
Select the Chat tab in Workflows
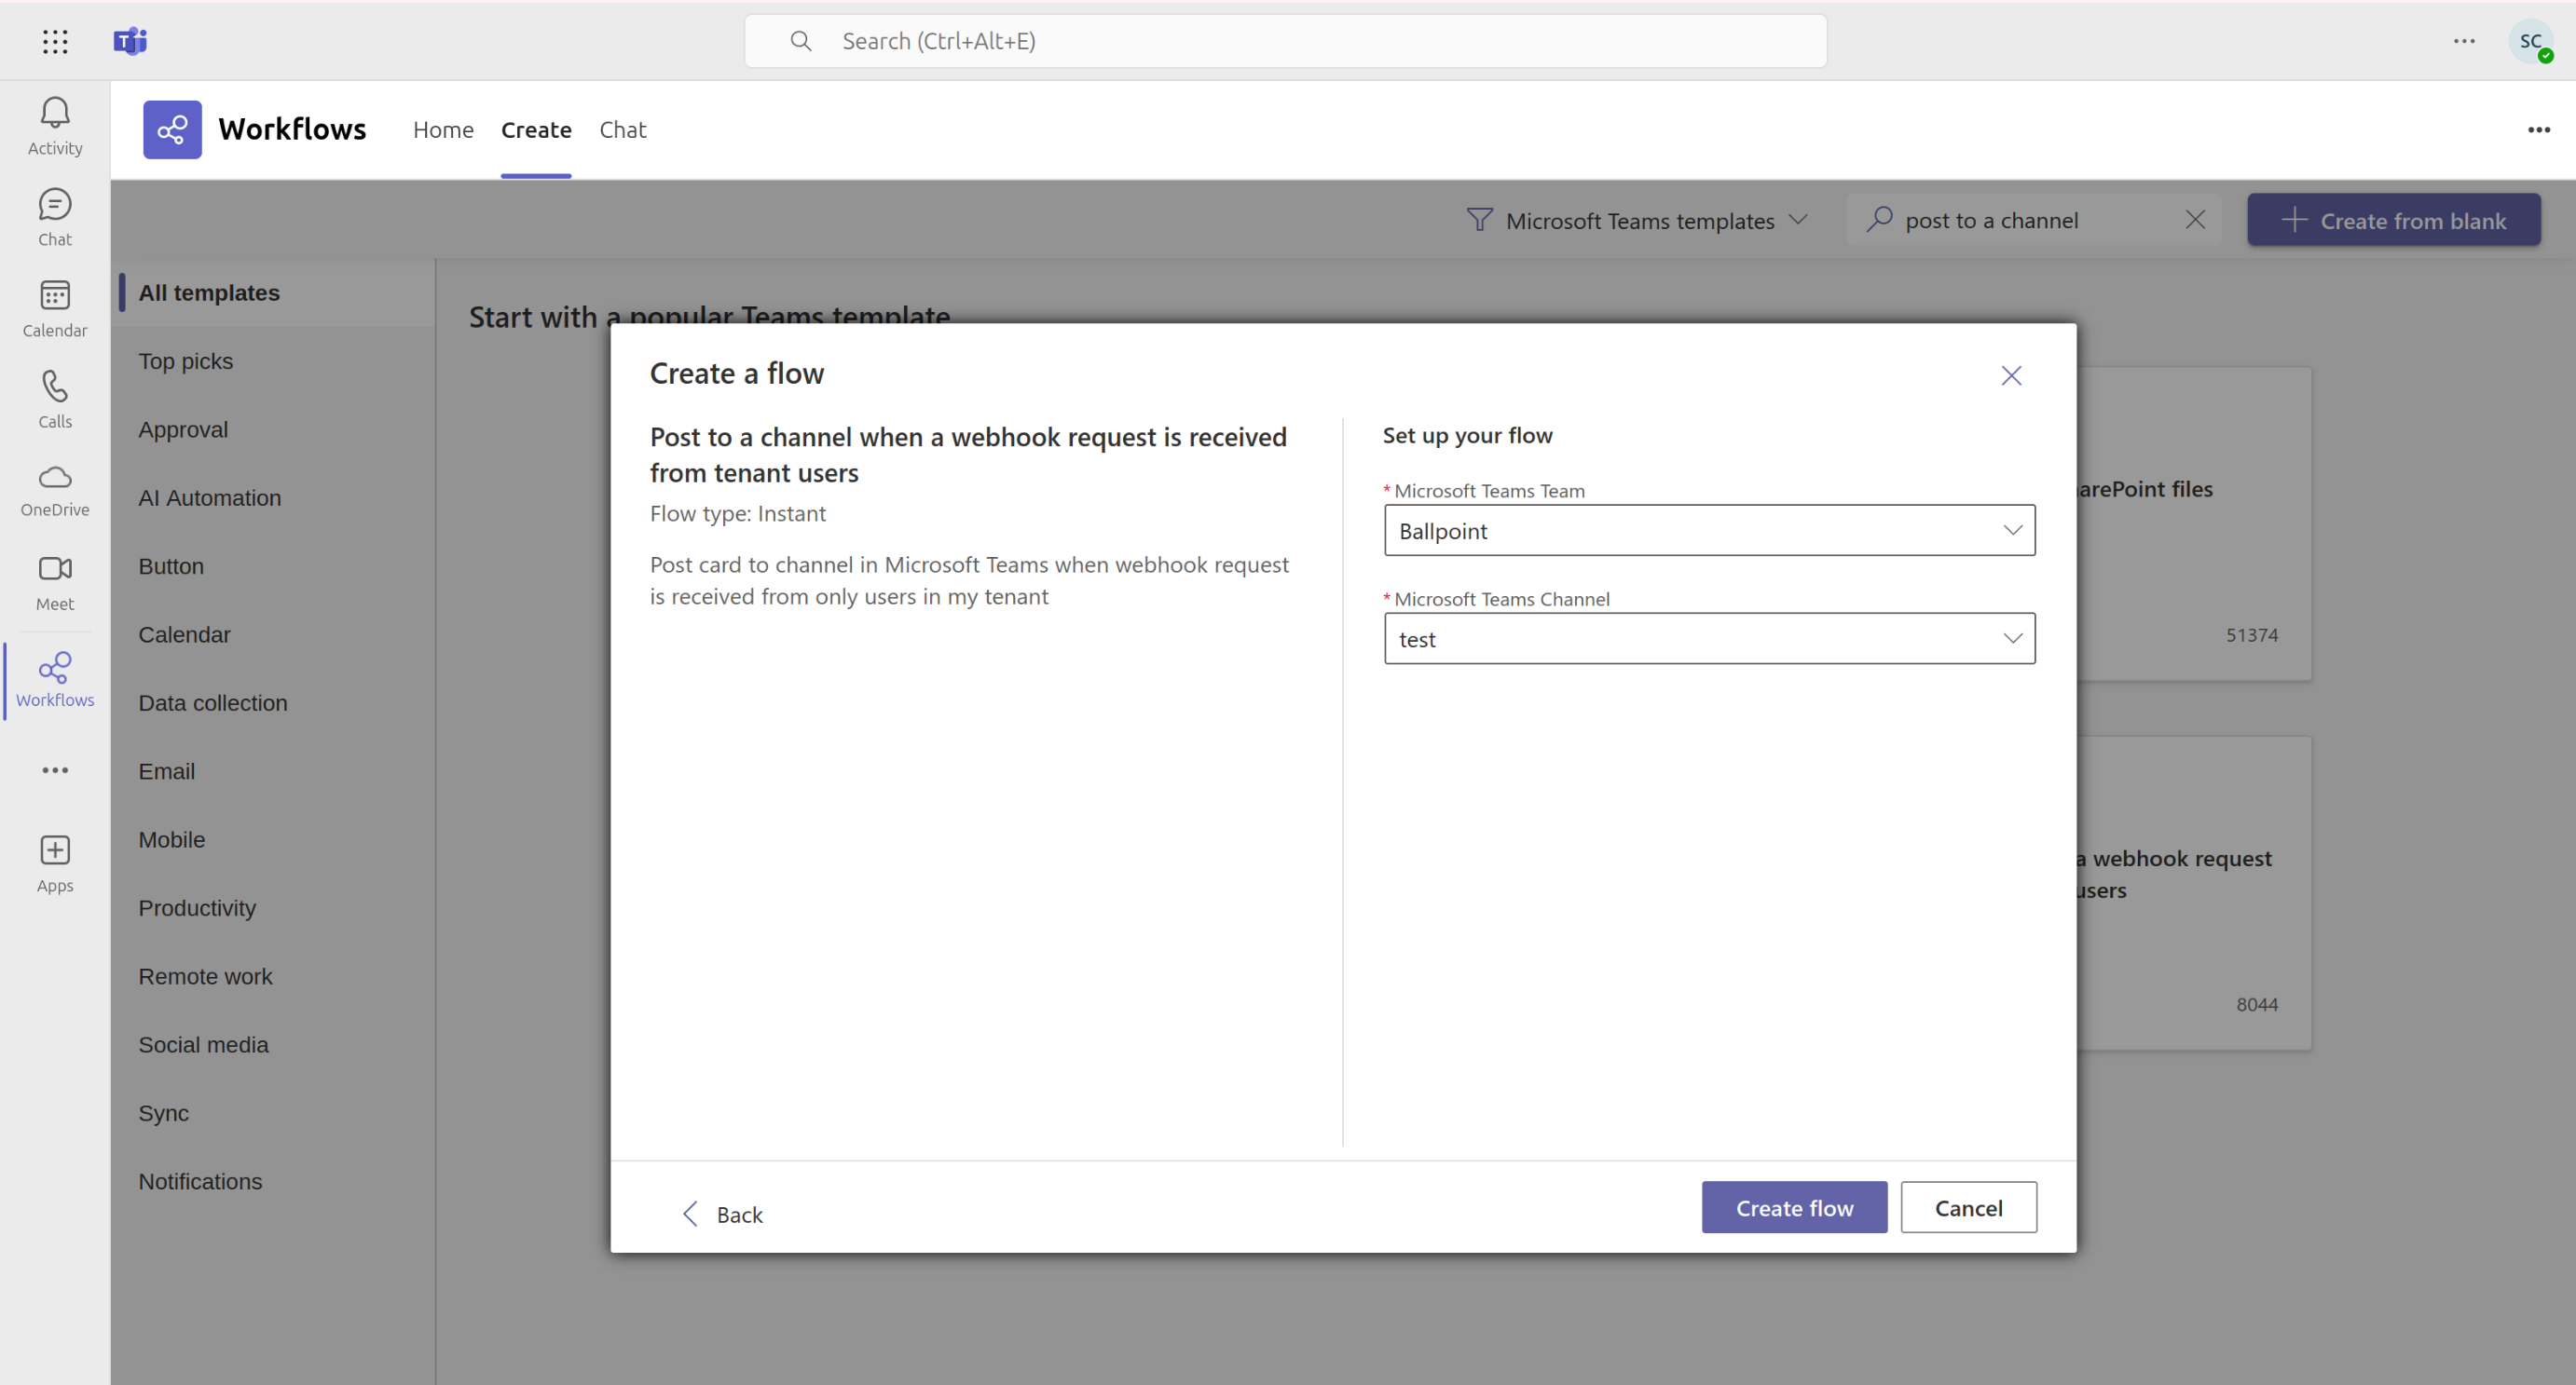(622, 129)
